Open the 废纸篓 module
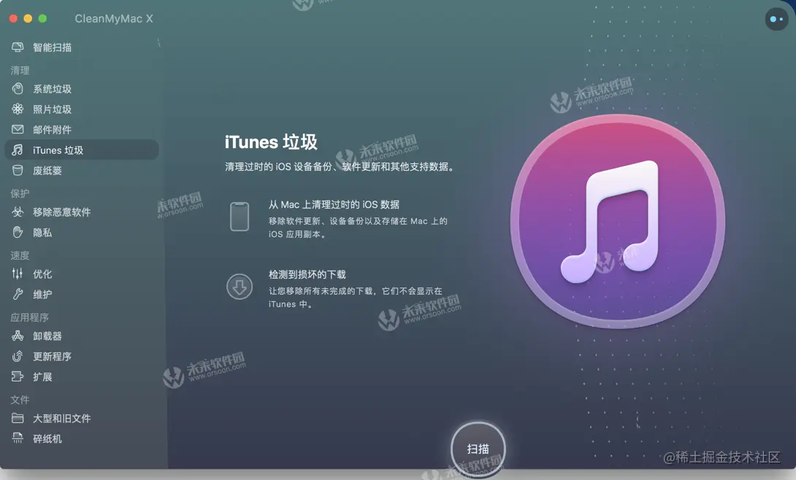The height and width of the screenshot is (480, 796). click(x=81, y=170)
